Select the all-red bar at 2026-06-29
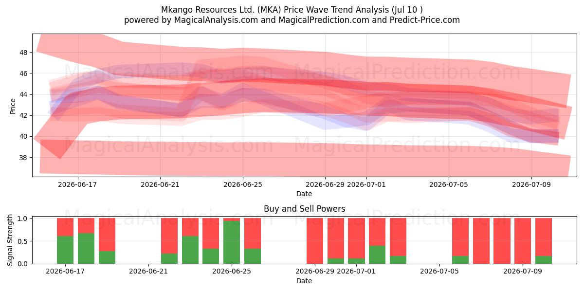The width and height of the screenshot is (584, 292). click(315, 241)
